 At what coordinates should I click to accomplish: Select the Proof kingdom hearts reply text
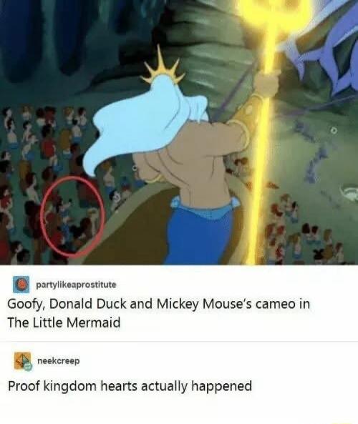pyautogui.click(x=130, y=386)
